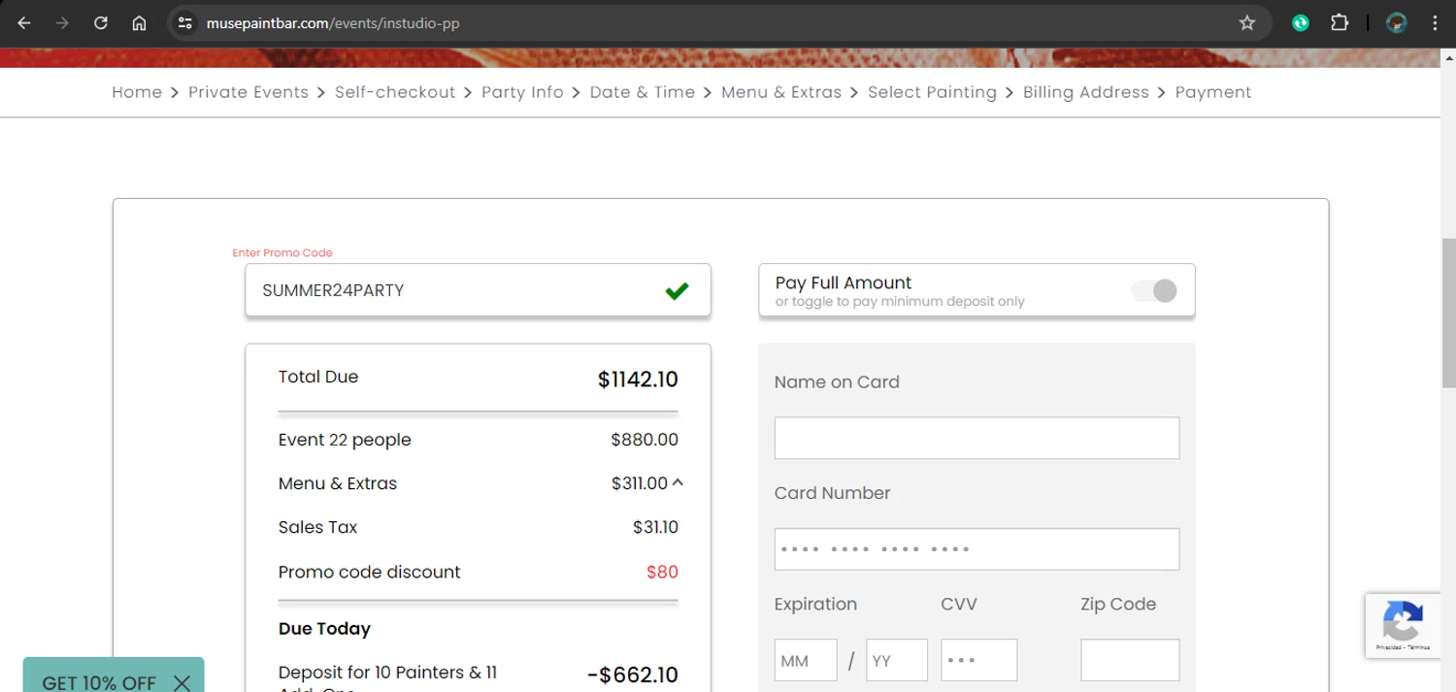Click the GET 10% OFF button
This screenshot has width=1456, height=692.
click(99, 683)
